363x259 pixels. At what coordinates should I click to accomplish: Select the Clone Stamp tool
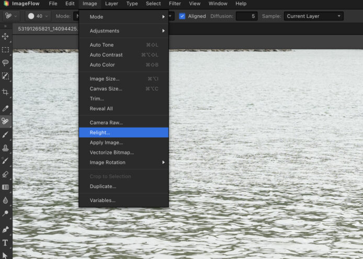click(x=5, y=148)
